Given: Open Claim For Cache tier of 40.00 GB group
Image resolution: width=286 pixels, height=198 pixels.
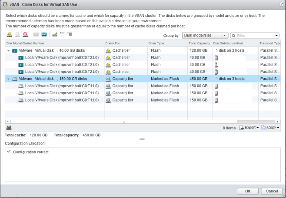Looking at the screenshot, I should click(121, 50).
